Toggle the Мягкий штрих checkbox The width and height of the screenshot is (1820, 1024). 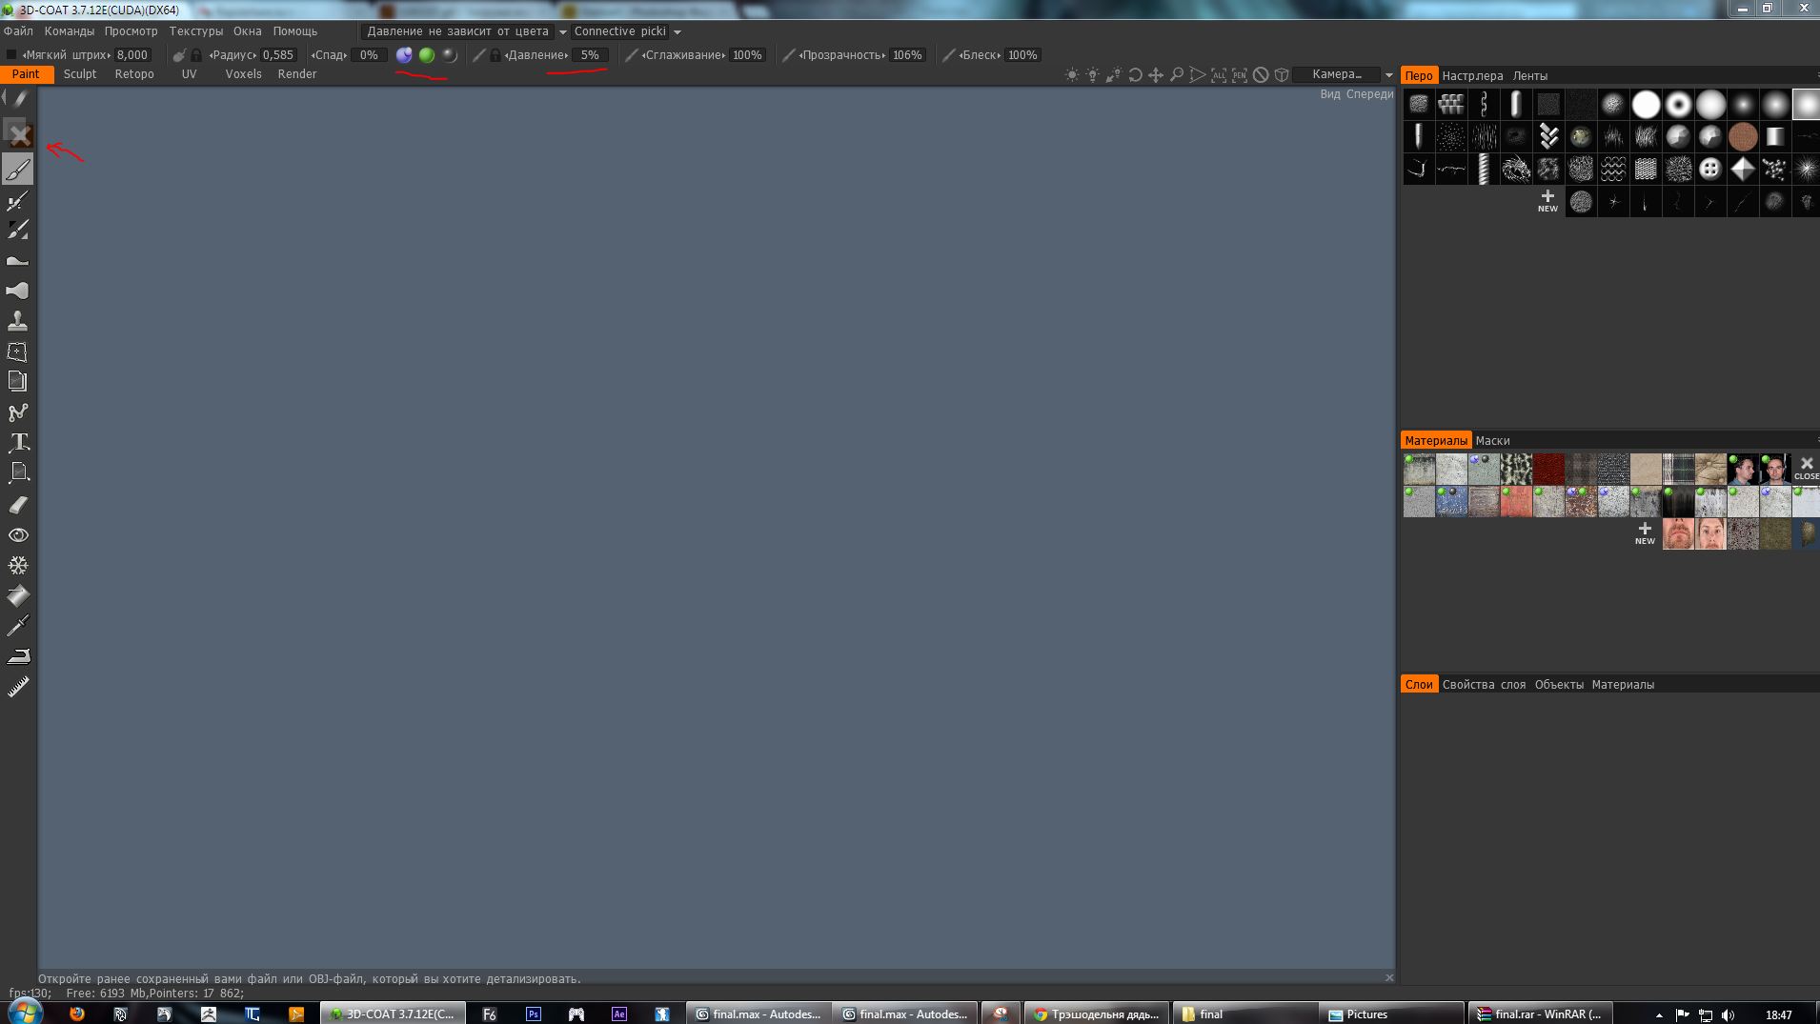11,55
